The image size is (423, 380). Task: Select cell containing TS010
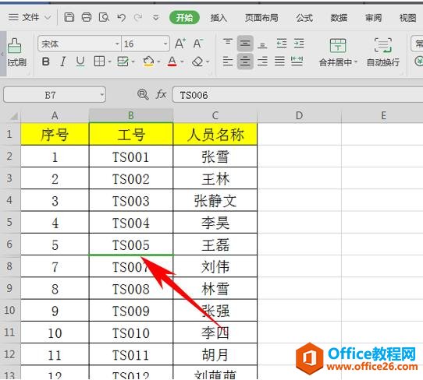[x=131, y=332]
